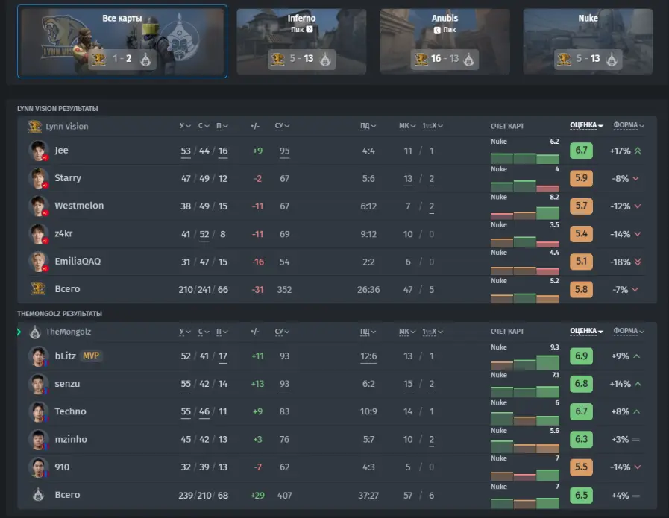Click TheMongolz team logo in table header

35,332
